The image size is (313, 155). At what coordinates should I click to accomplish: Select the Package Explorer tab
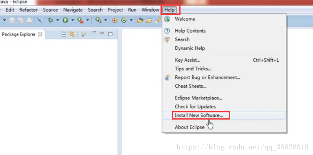coord(19,34)
